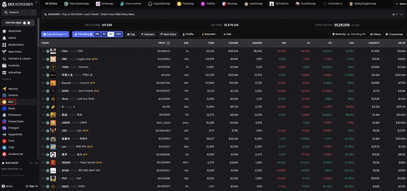Open the Moonit section in the sidebar

(13, 88)
